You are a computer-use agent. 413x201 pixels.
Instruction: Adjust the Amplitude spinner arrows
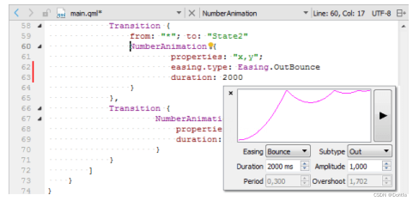coord(387,167)
